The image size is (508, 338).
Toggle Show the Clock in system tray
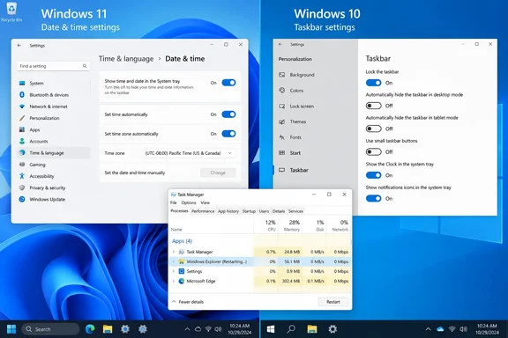374,175
